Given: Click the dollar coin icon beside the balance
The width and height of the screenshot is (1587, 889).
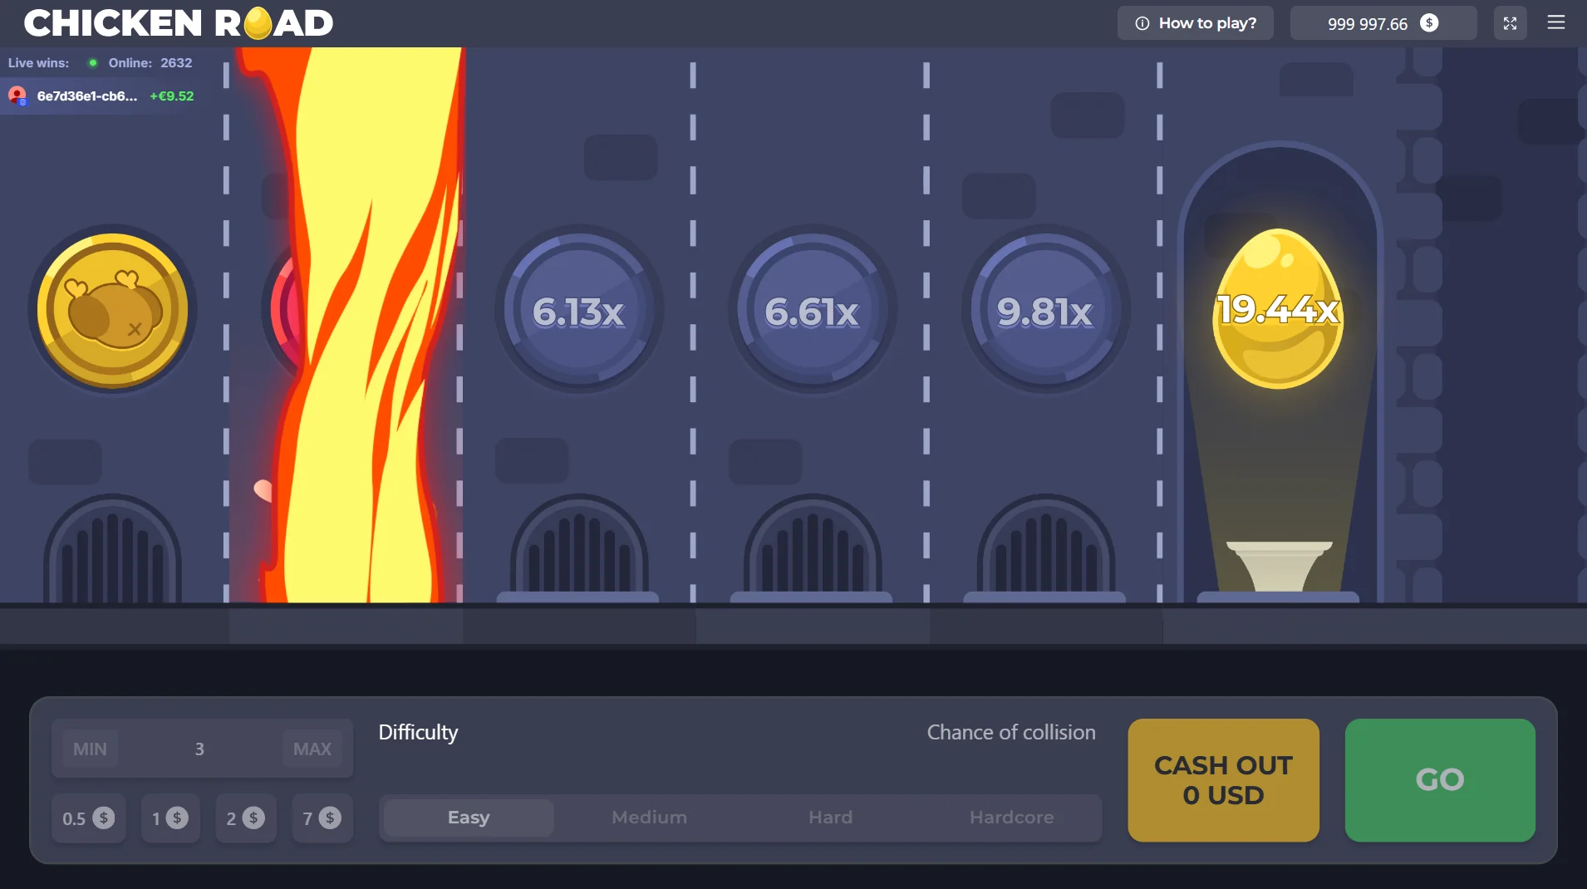Looking at the screenshot, I should [1429, 23].
